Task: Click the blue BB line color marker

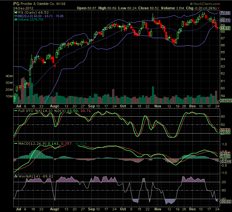Action: [x=16, y=16]
